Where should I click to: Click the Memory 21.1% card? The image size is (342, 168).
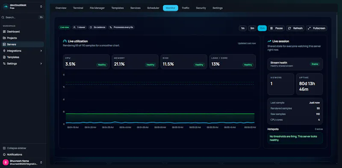pyautogui.click(x=135, y=62)
